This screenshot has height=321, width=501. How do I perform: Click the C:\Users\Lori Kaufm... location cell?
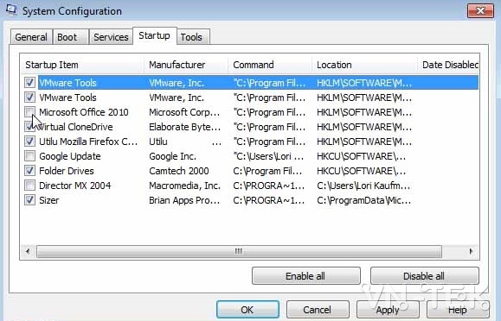[363, 186]
